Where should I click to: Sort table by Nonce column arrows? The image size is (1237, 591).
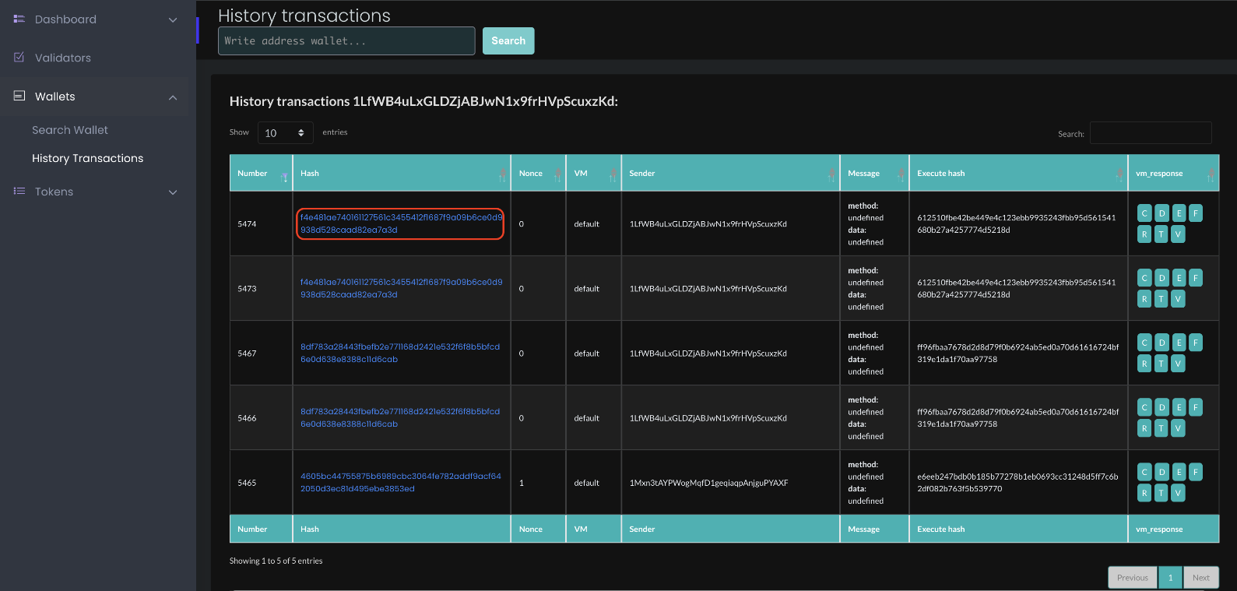point(557,176)
